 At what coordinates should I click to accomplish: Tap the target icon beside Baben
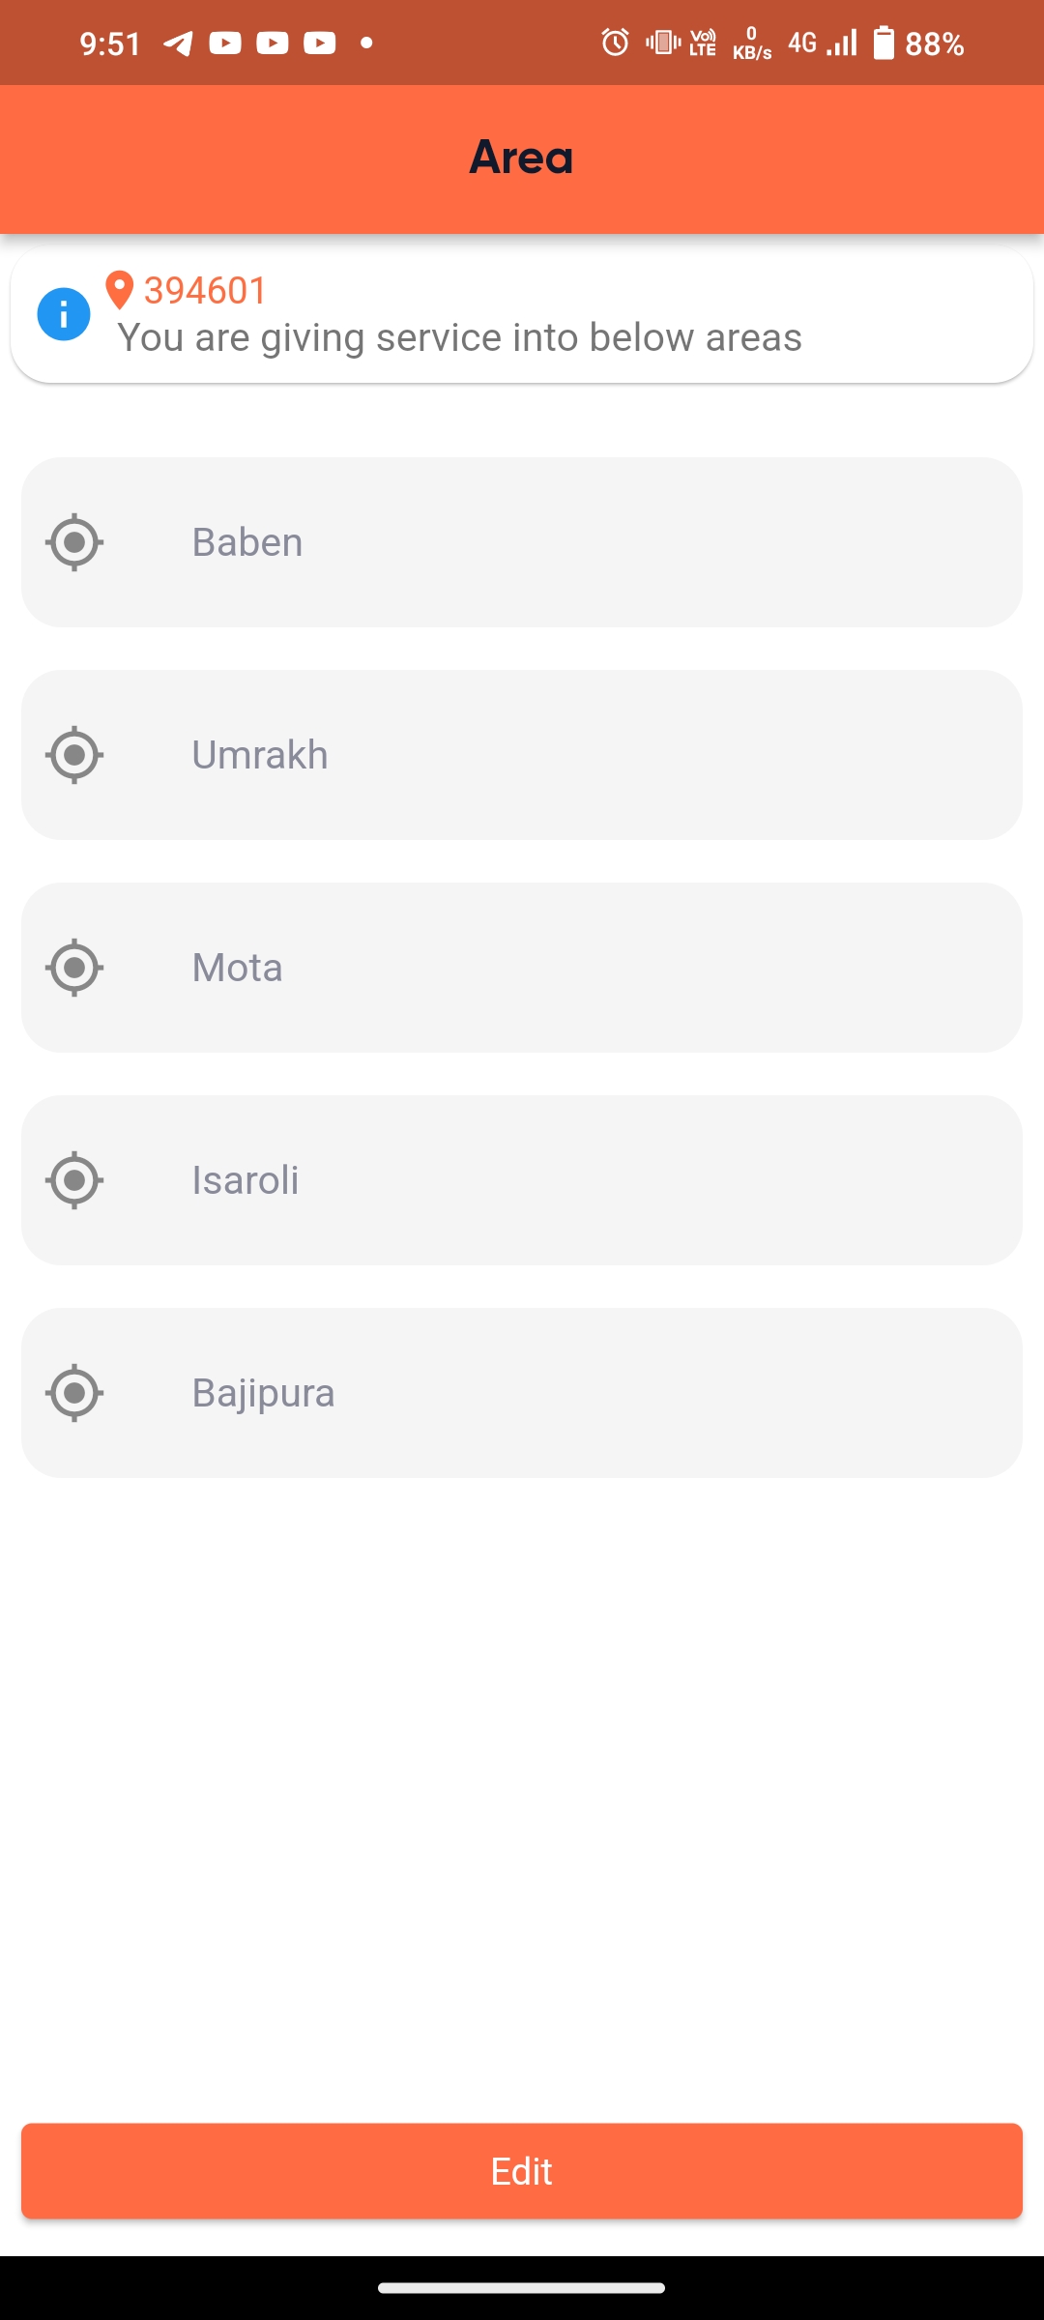point(74,542)
